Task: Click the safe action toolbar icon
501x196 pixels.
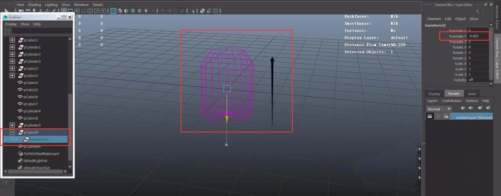Action: click(97, 11)
